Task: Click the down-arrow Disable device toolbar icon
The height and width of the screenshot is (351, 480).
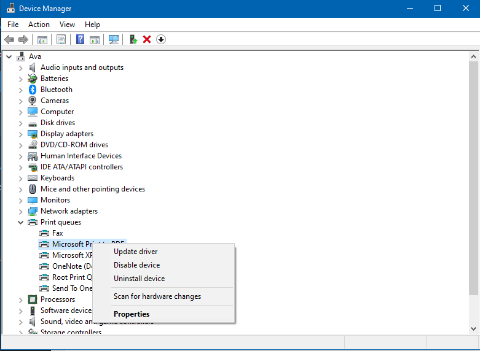Action: [161, 39]
